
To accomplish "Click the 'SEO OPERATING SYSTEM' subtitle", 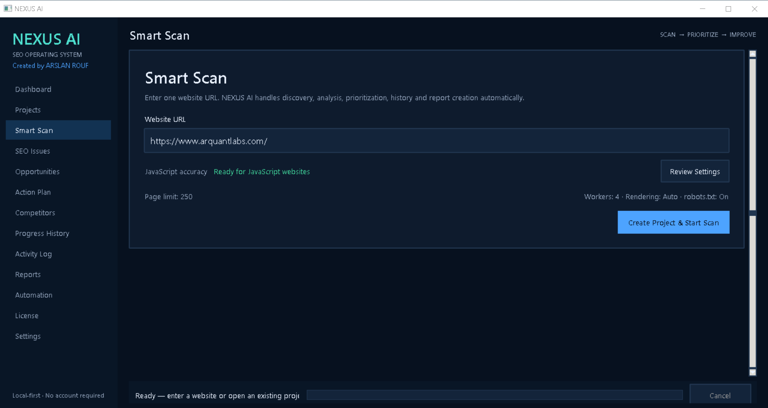I will pos(47,55).
